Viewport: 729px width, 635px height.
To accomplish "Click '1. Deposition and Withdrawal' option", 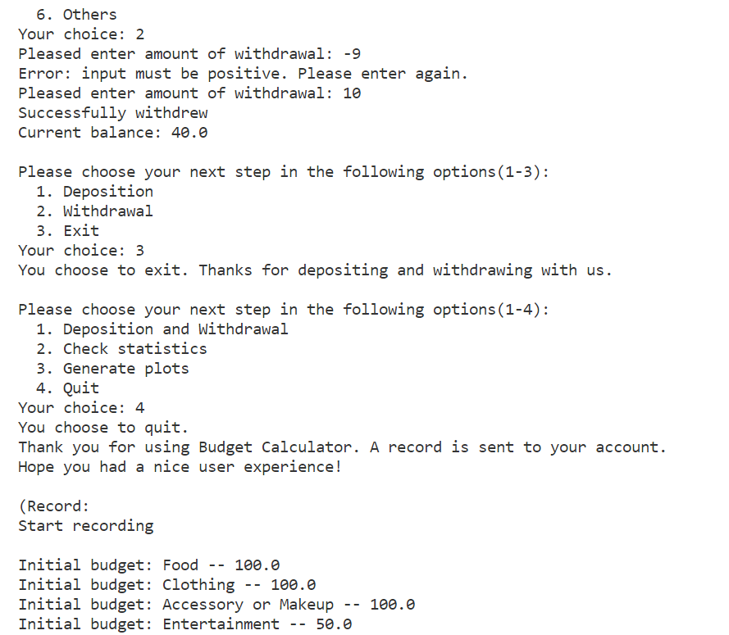I will coord(162,329).
